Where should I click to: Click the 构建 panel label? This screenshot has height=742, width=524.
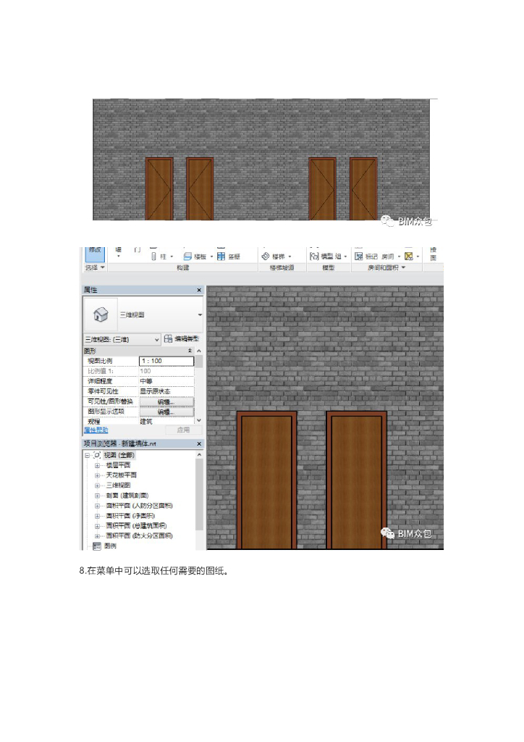(x=183, y=268)
